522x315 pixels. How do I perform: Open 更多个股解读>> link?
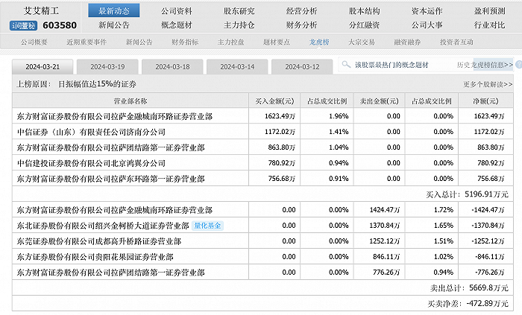[488, 84]
